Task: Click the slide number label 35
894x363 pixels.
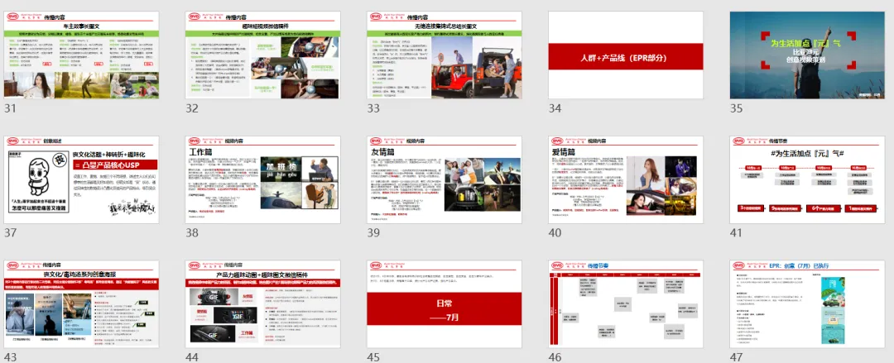Action: 737,109
